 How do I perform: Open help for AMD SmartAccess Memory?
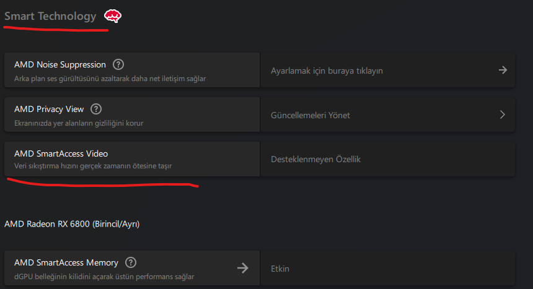coord(131,262)
